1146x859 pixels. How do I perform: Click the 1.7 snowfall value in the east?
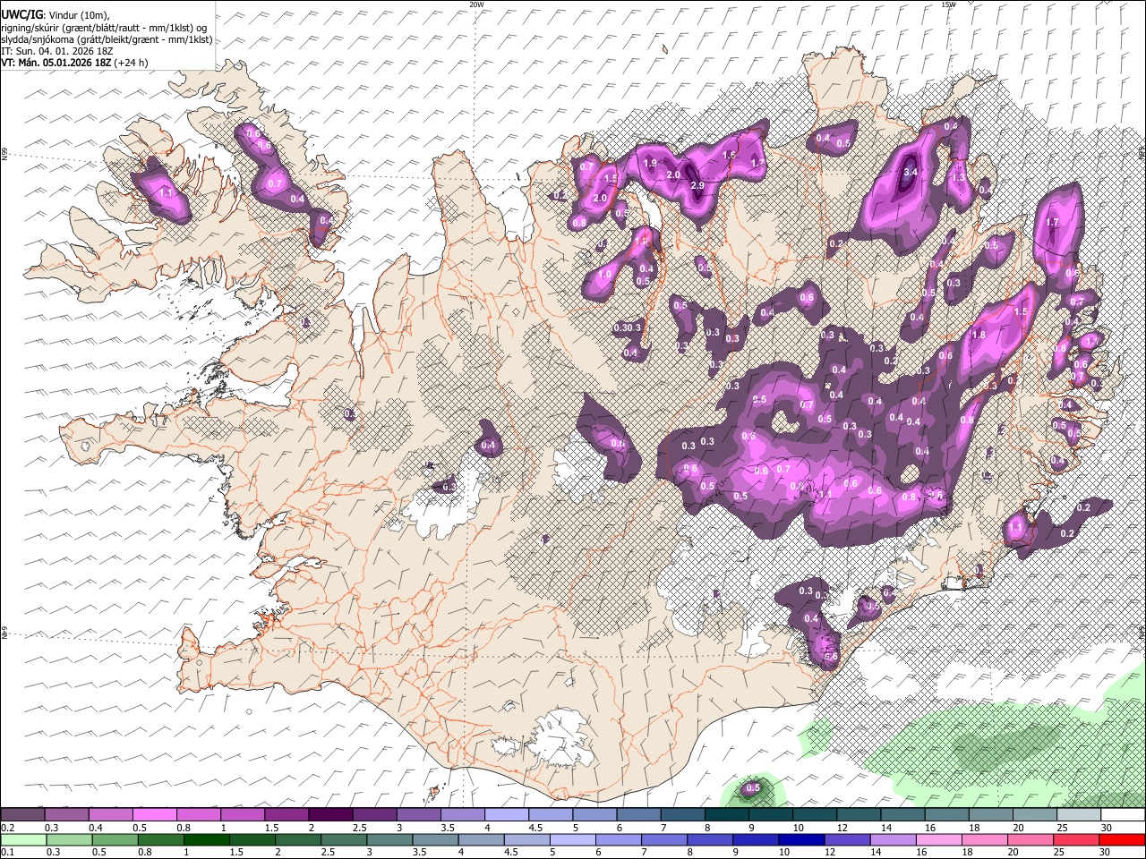(1052, 222)
